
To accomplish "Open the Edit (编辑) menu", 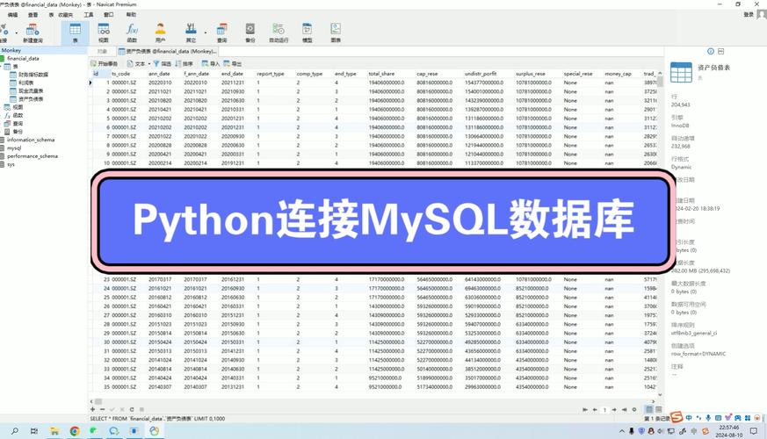I will click(x=12, y=15).
